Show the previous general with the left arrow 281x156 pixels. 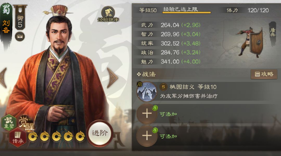[x=3, y=78]
